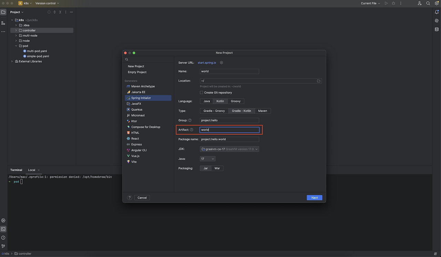The image size is (441, 257).
Task: Open the Current File run configuration dropdown
Action: (x=370, y=3)
